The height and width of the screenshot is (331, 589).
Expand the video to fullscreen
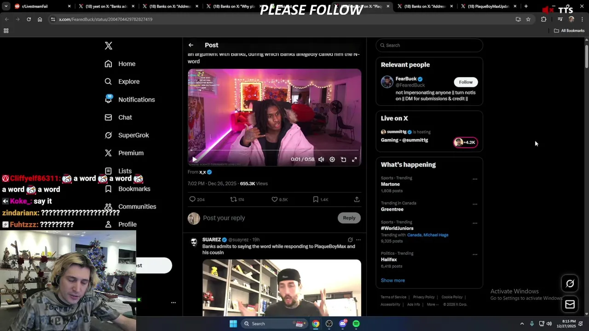(354, 160)
